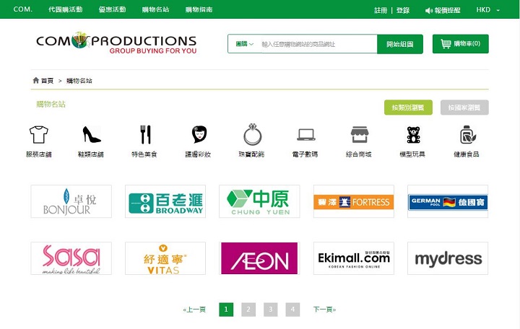Open the Broadway store thumbnail
The height and width of the screenshot is (329, 520).
[165, 201]
